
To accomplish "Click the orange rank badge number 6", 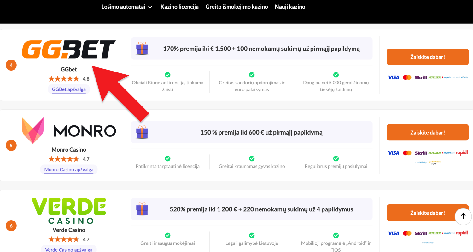I will tap(11, 226).
